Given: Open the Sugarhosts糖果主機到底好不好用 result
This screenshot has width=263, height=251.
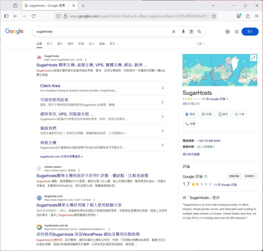Looking at the screenshot, I should pyautogui.click(x=92, y=176).
